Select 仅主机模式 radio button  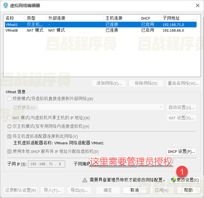pyautogui.click(x=9, y=126)
